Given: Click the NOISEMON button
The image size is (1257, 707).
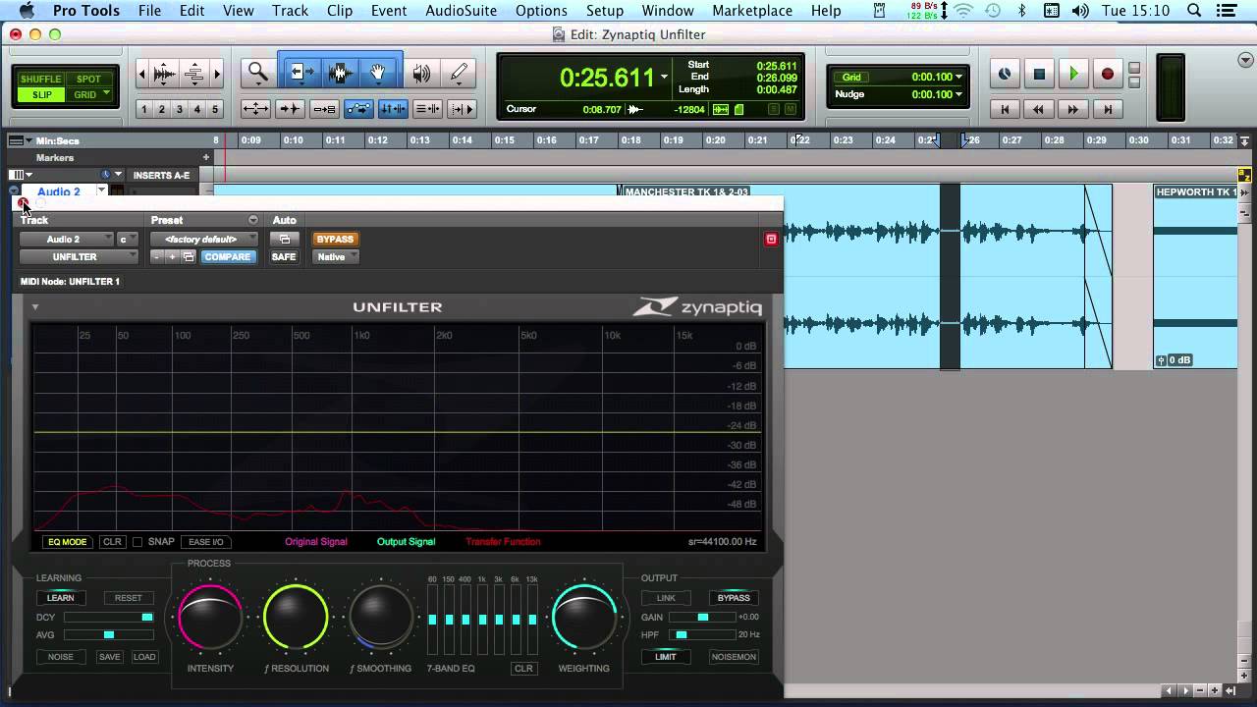Looking at the screenshot, I should pyautogui.click(x=734, y=656).
